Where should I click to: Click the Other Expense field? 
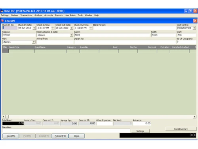(105, 124)
